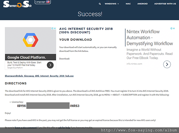
Task: Open the search magnifier icon
Action: pos(100,4)
